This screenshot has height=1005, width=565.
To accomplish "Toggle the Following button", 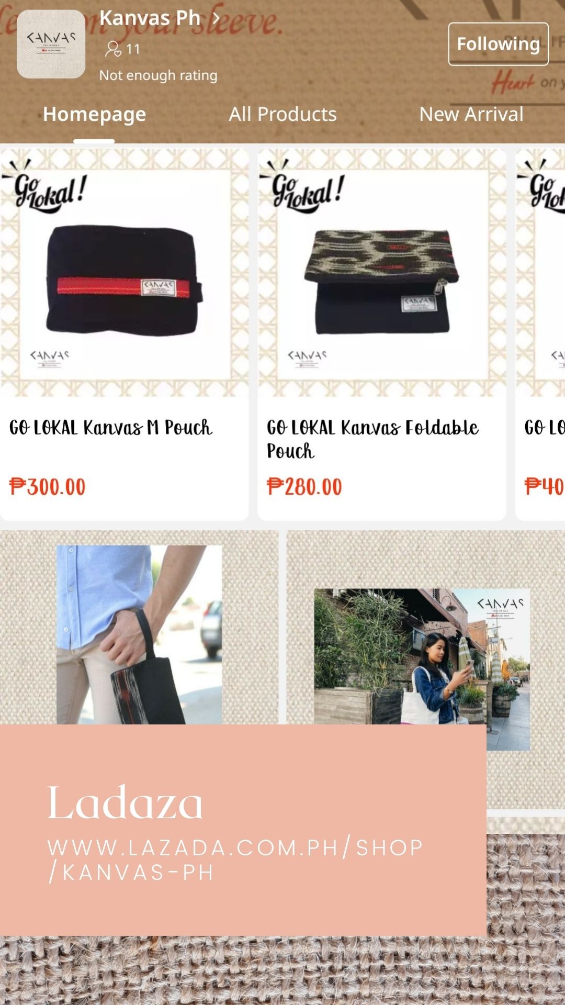I will point(498,44).
